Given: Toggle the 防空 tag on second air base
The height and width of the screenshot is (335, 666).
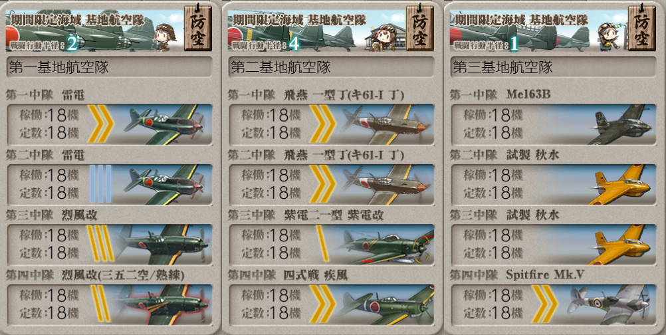Looking at the screenshot, I should pyautogui.click(x=419, y=28).
